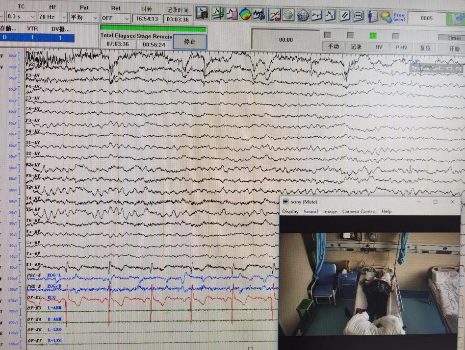Toggle the green HV indicator box
465x350 pixels.
point(373,35)
